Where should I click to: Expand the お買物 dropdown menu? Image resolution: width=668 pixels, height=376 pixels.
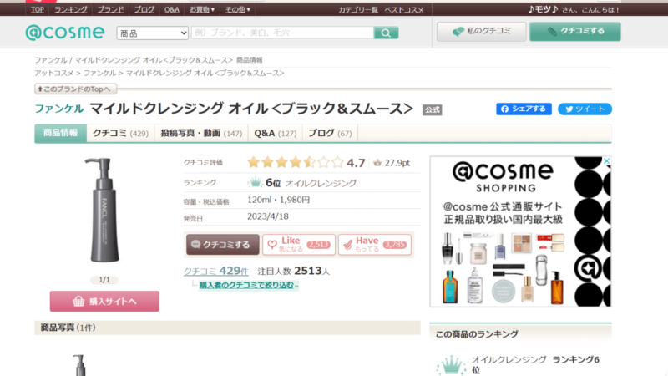(x=202, y=9)
